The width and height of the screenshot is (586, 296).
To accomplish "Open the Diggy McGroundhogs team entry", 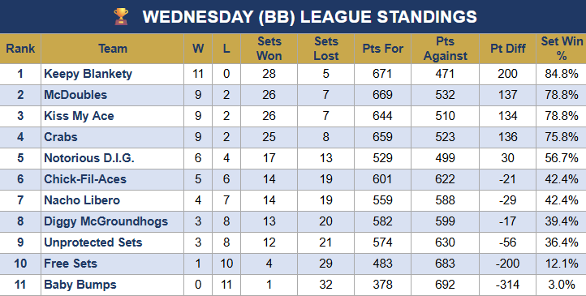I will [x=106, y=221].
